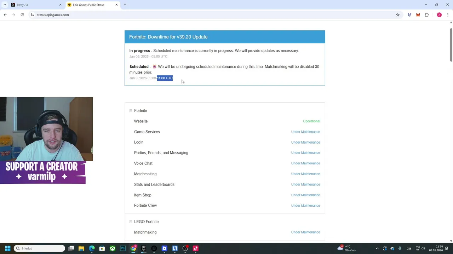Open TikTok from the taskbar
Image resolution: width=453 pixels, height=254 pixels.
click(x=195, y=248)
